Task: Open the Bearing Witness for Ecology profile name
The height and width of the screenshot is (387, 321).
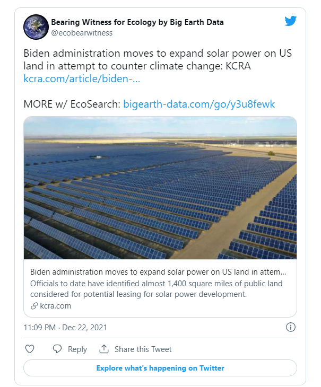Action: pyautogui.click(x=137, y=22)
